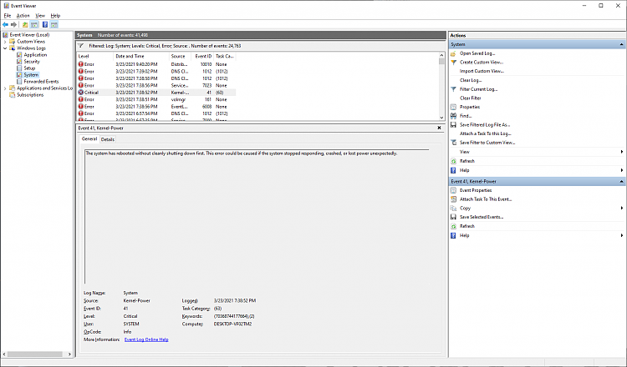Click the Forward arrow in the toolbar

pos(13,25)
